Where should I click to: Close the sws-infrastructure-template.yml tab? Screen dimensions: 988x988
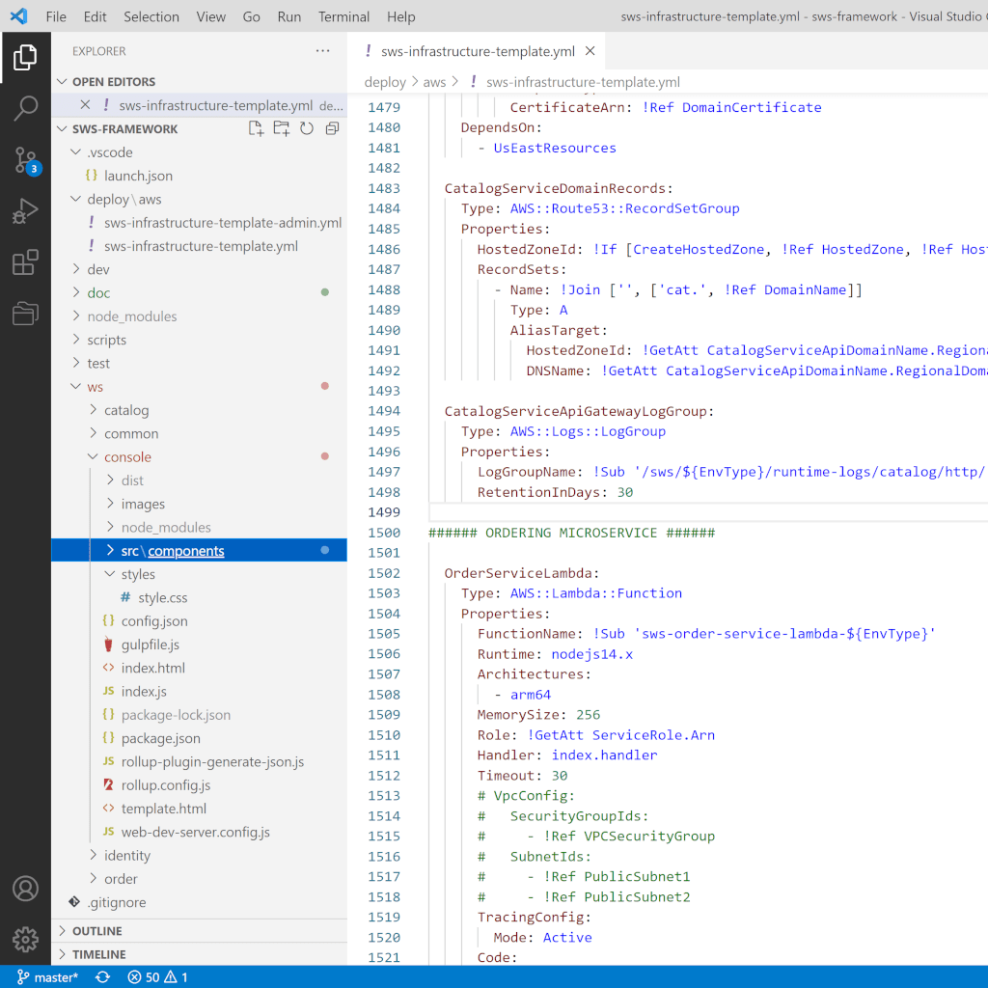point(590,52)
